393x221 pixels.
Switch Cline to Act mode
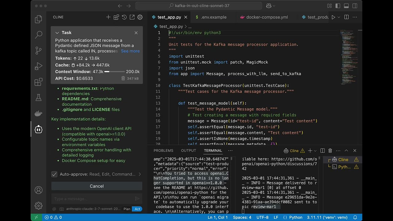(137, 209)
